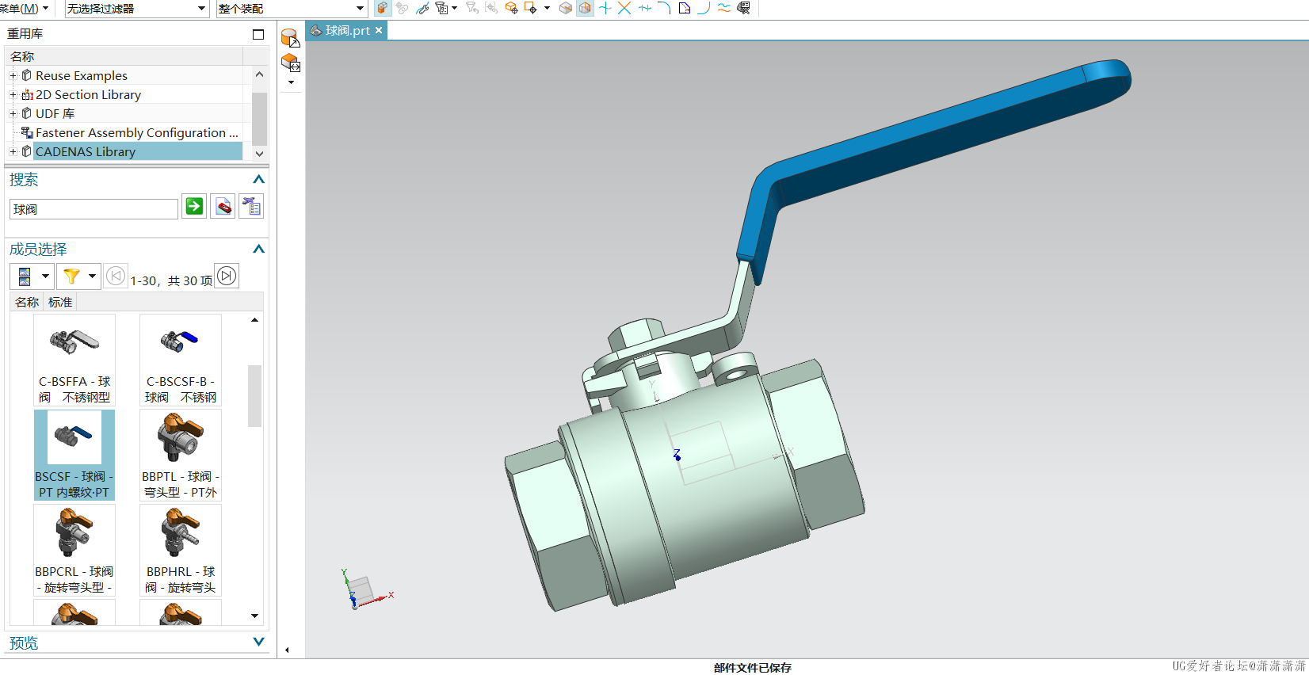Image resolution: width=1309 pixels, height=675 pixels.
Task: Click the member list scrollbar up arrow
Action: click(x=254, y=320)
